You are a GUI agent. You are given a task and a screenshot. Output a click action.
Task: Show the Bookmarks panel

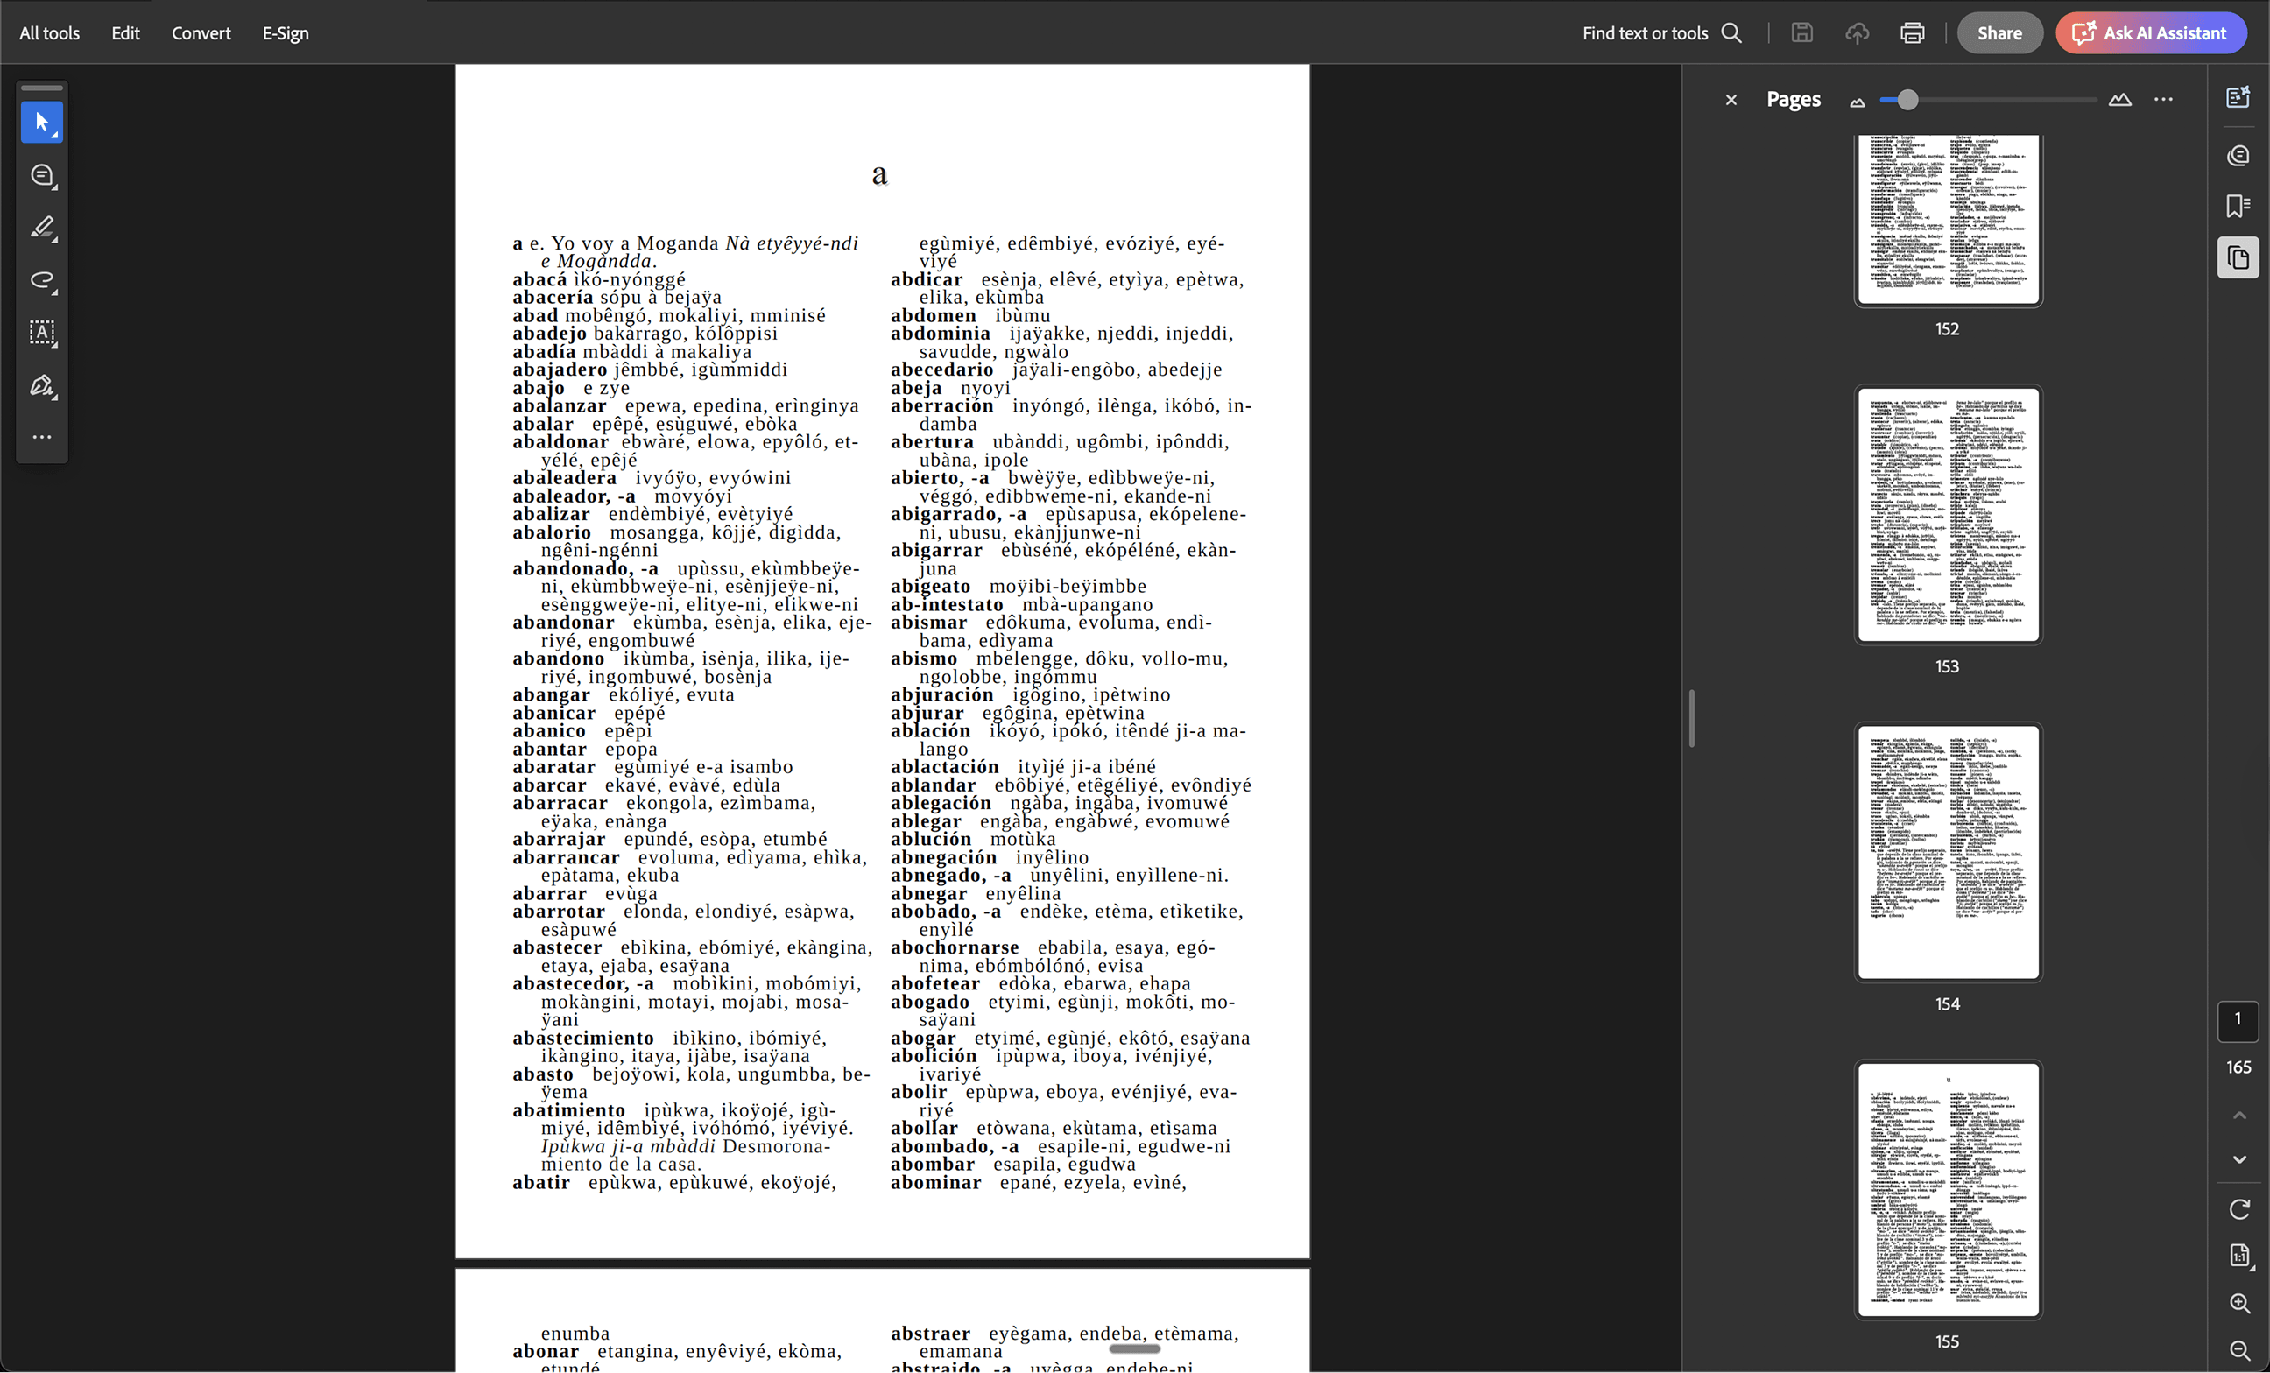coord(2238,206)
